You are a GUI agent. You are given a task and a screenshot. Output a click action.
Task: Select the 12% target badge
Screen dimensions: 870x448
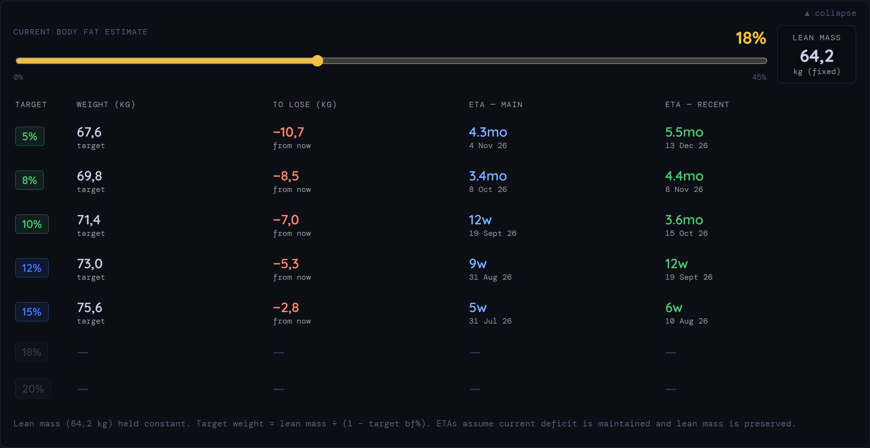[32, 268]
